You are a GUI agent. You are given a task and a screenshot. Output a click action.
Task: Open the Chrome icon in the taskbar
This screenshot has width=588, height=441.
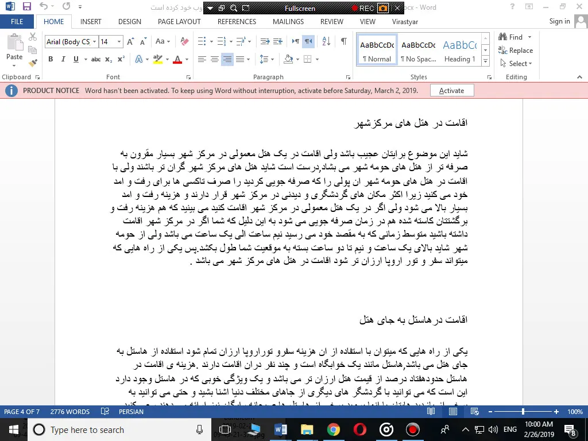(x=333, y=430)
